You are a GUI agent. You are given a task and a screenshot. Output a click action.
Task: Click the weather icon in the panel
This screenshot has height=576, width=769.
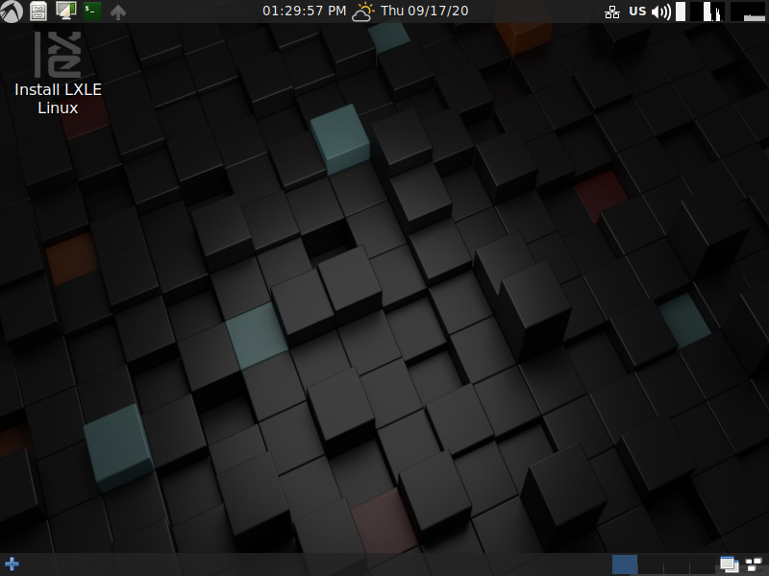point(363,12)
